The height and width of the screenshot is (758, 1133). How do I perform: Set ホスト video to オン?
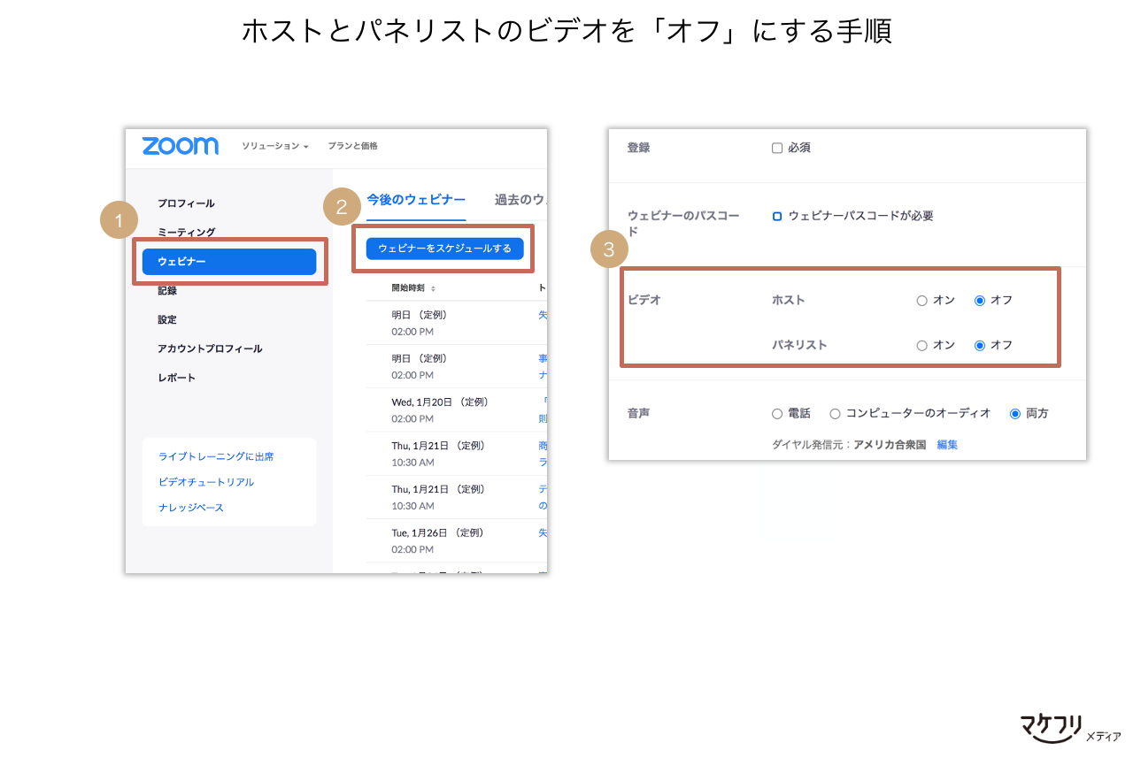click(921, 301)
